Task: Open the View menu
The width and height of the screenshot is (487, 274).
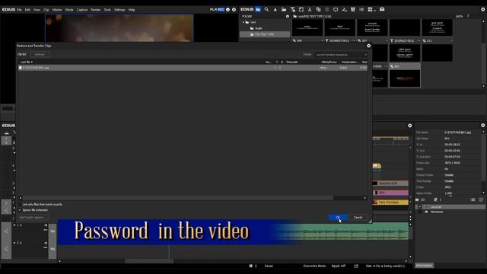Action: pyautogui.click(x=37, y=10)
